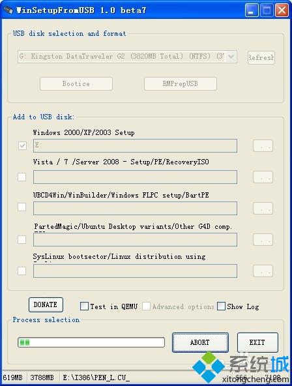Click the EXIT button
This screenshot has width=292, height=386.
[x=257, y=342]
